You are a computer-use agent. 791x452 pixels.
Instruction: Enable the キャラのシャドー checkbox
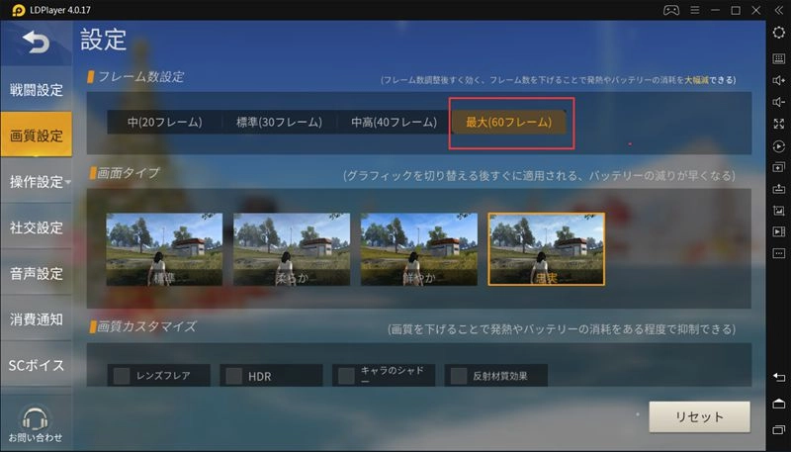347,376
